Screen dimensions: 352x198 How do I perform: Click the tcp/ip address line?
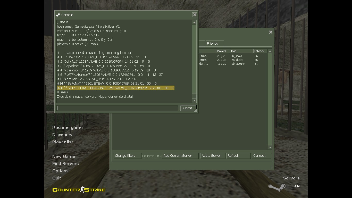point(79,35)
